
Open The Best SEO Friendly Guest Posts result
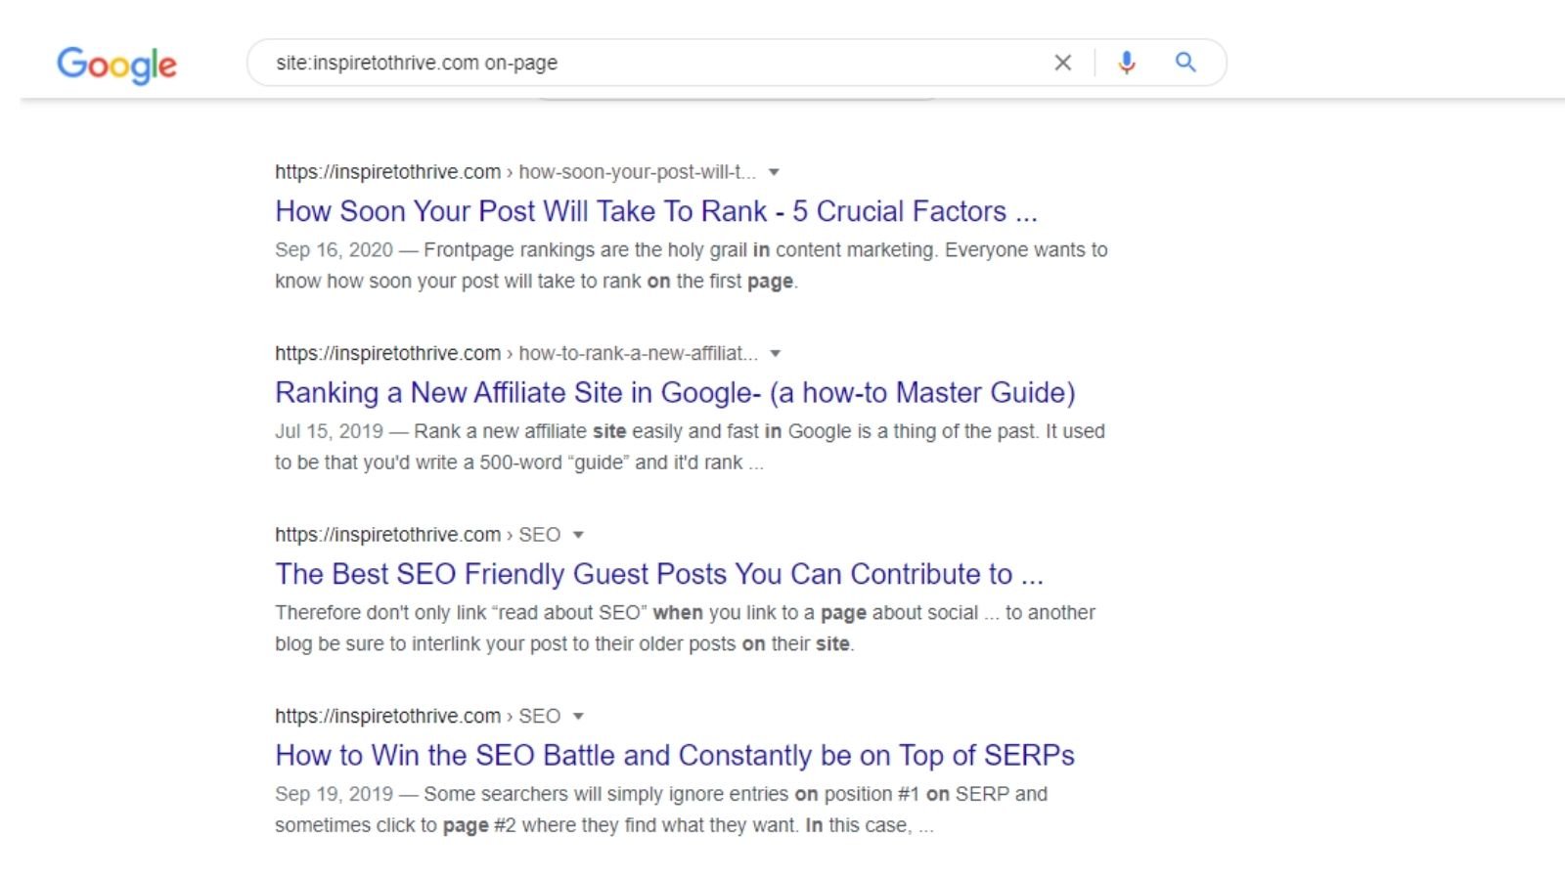point(659,574)
